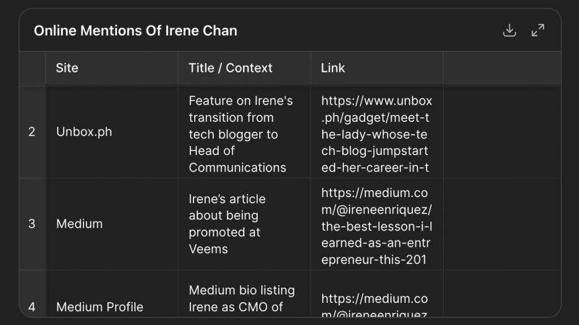Click the Unbox.ph site cell
This screenshot has height=325, width=579.
point(84,132)
